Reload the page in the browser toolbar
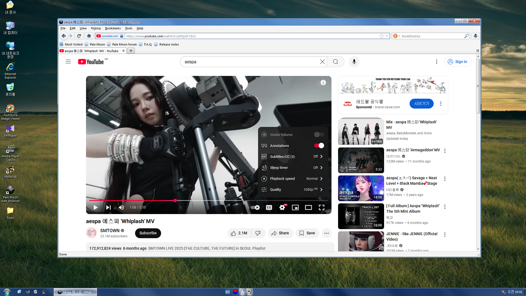 (x=79, y=36)
